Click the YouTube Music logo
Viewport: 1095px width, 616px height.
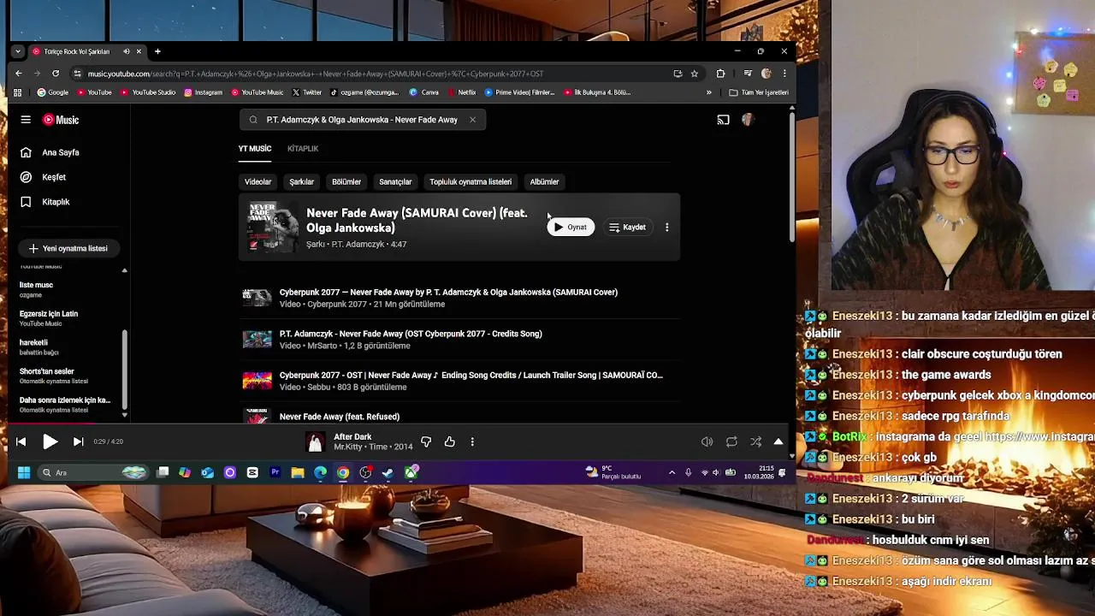click(61, 120)
